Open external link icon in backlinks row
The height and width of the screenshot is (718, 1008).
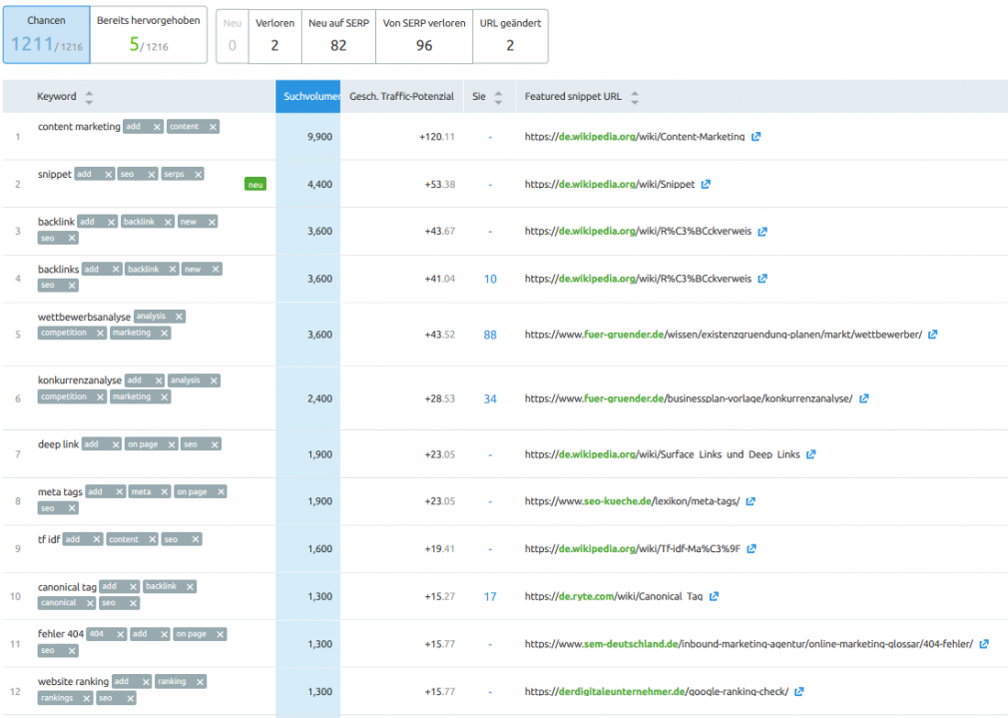pos(762,279)
